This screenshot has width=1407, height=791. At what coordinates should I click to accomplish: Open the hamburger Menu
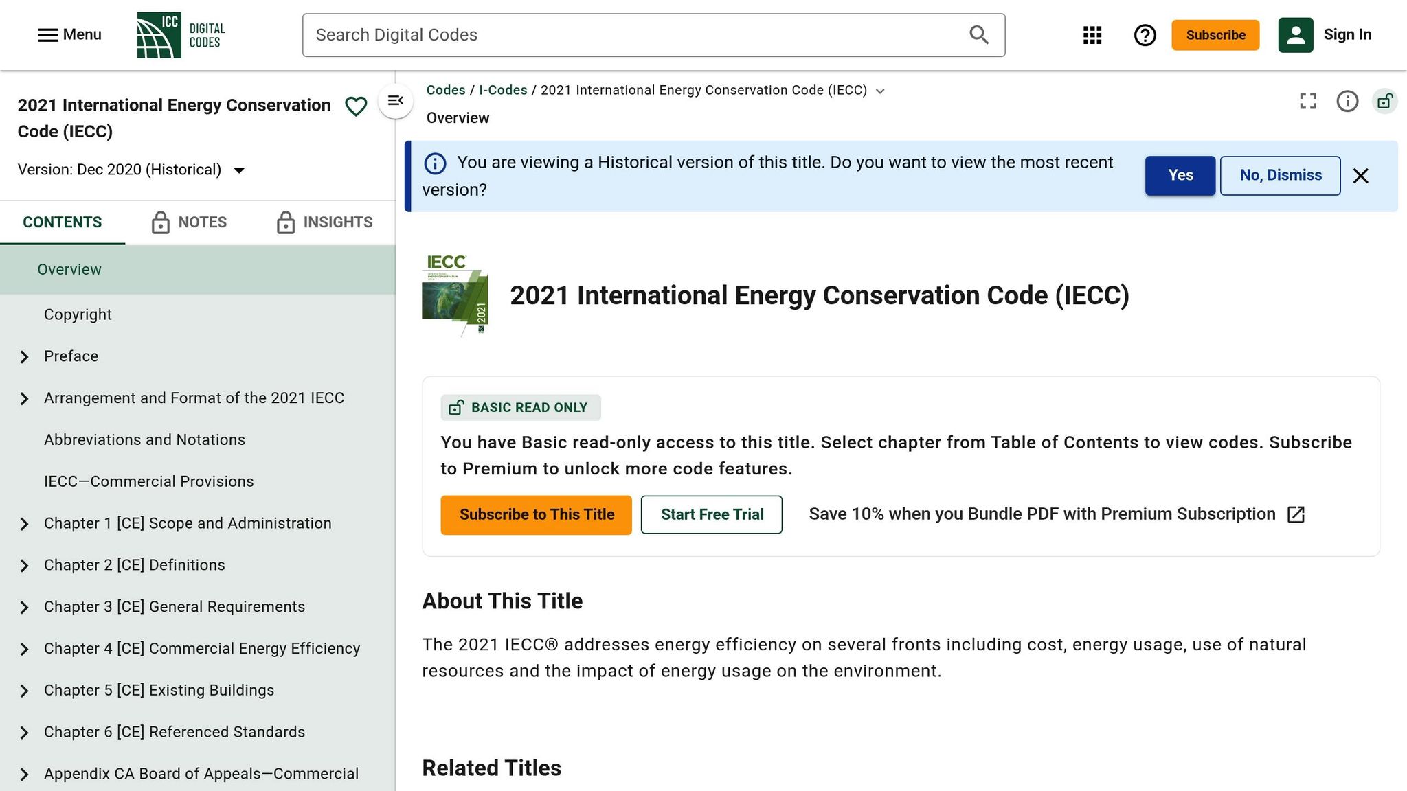point(69,35)
